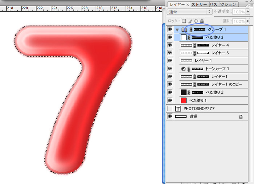Click lock transparent pixels icon
Image resolution: width=254 pixels, height=184 pixels.
pos(184,21)
